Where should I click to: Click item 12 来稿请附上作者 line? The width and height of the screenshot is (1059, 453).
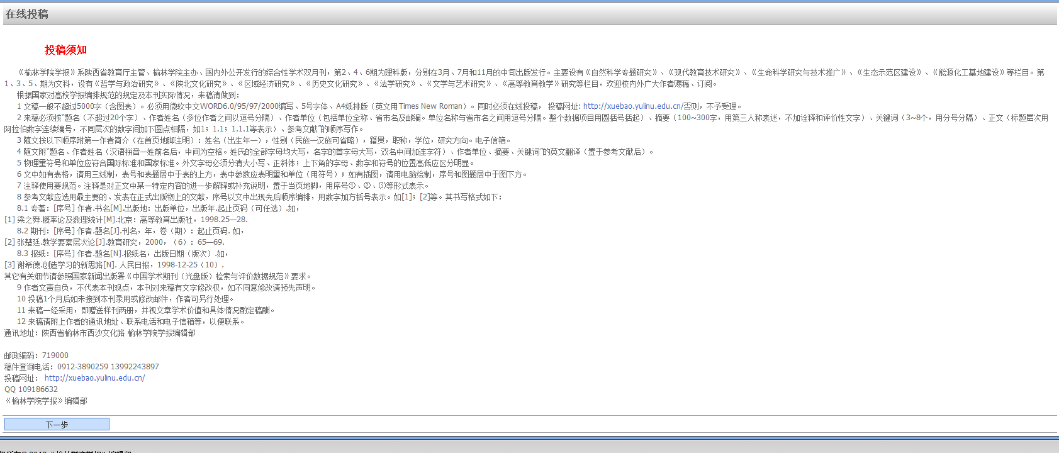click(x=132, y=322)
